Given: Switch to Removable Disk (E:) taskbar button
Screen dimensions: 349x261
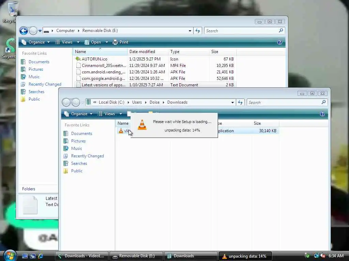Looking at the screenshot, I should pyautogui.click(x=136, y=256).
